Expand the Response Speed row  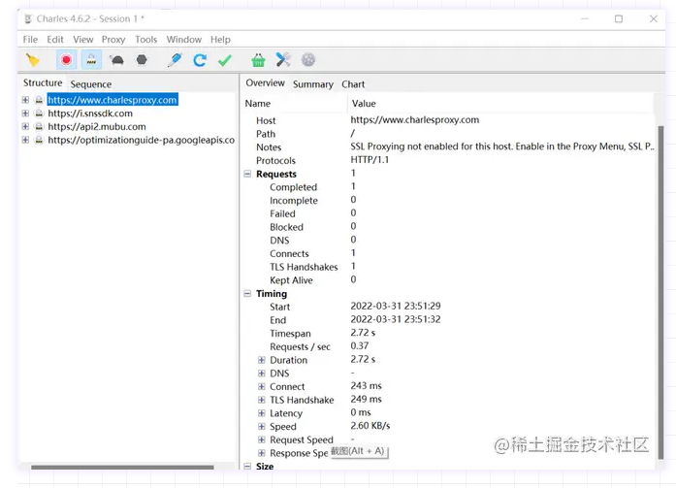[x=261, y=453]
